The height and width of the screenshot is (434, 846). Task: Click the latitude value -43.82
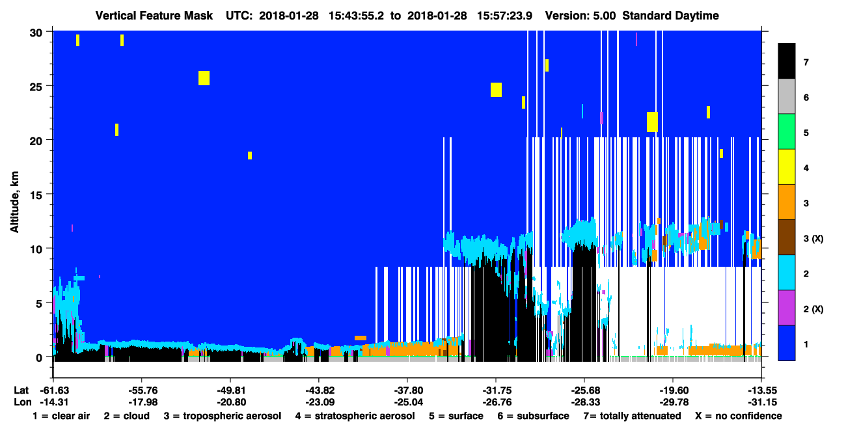click(319, 390)
